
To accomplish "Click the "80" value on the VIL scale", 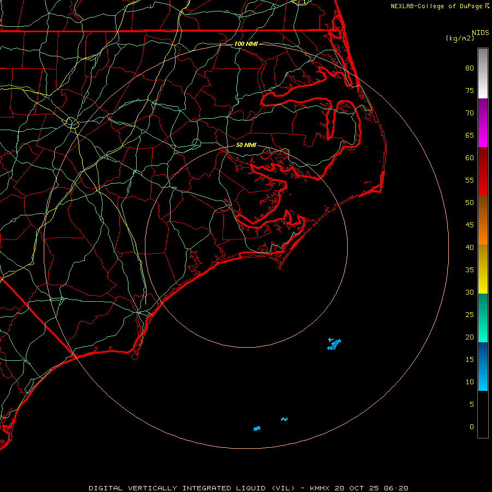I will (x=469, y=68).
